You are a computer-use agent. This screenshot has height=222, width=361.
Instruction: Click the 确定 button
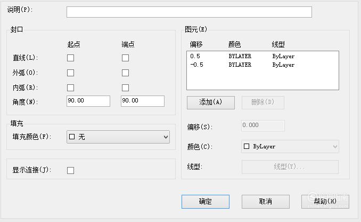click(x=206, y=202)
